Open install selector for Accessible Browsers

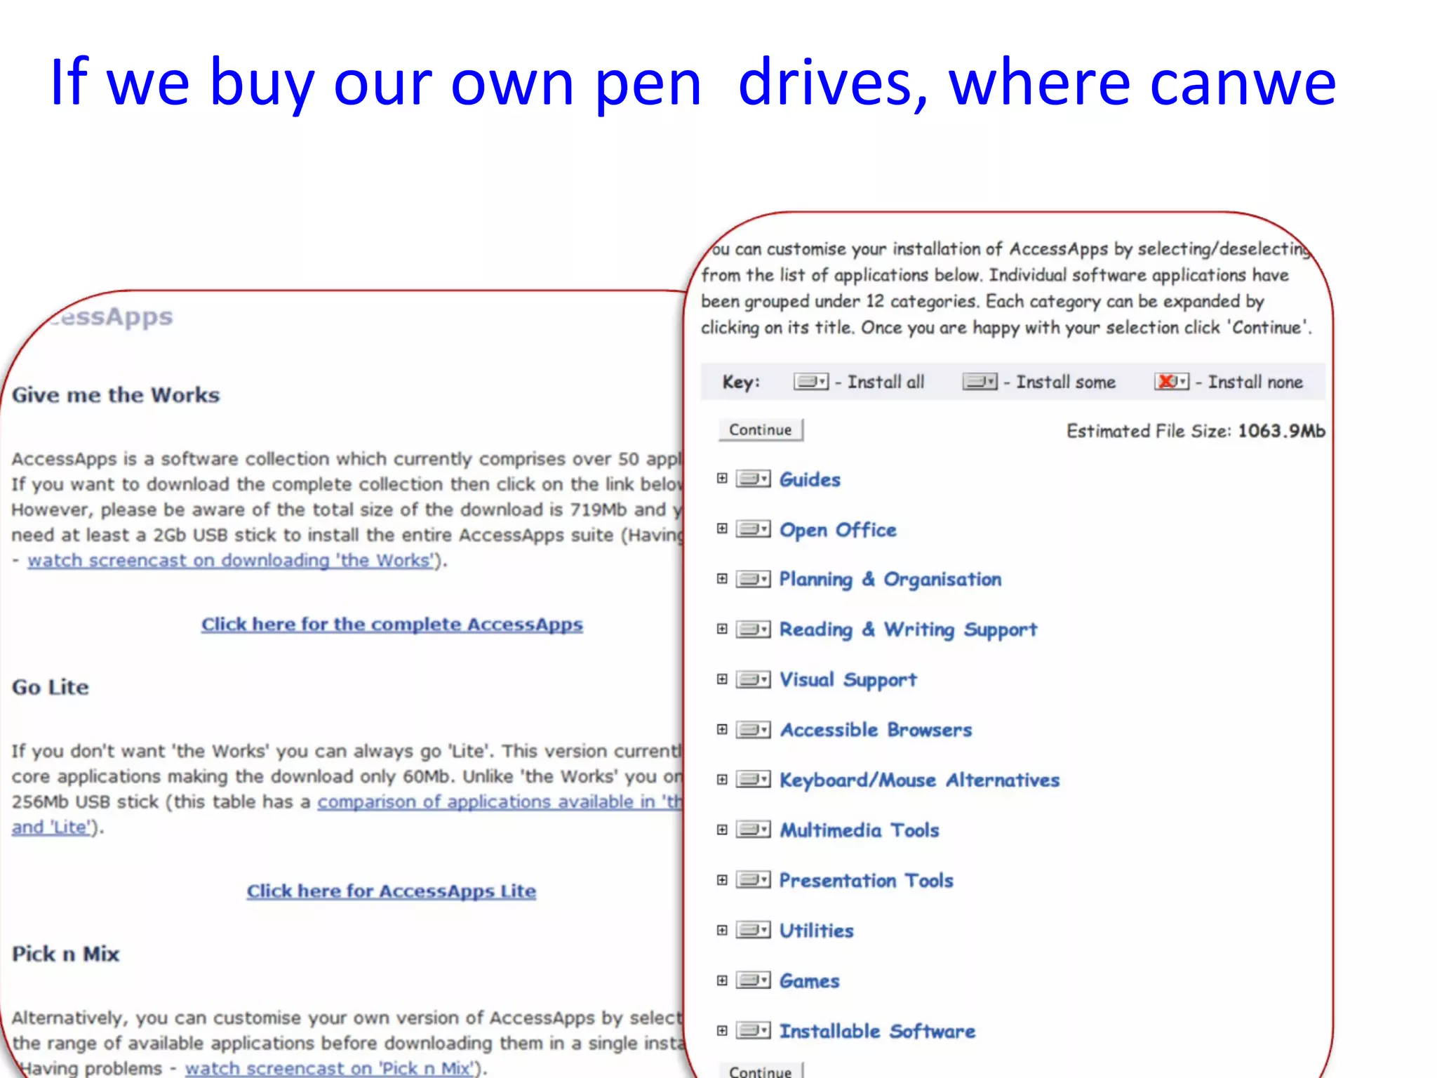[754, 729]
